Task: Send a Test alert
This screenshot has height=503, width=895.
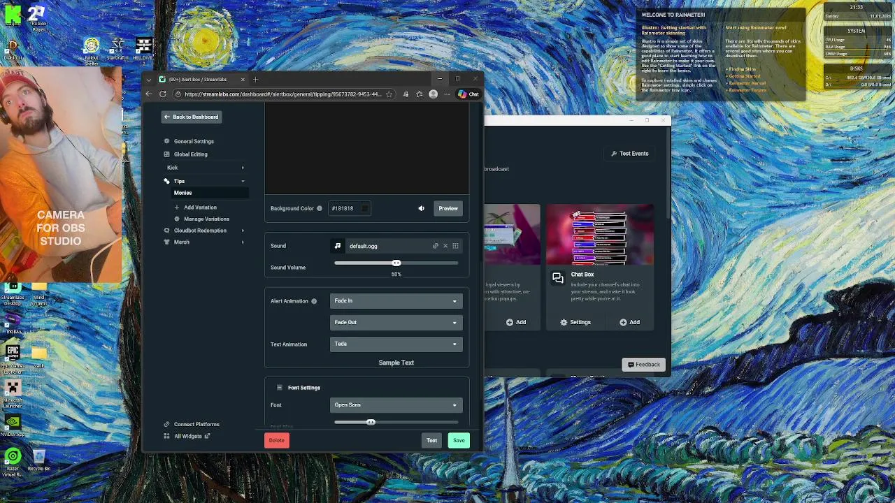Action: point(431,440)
